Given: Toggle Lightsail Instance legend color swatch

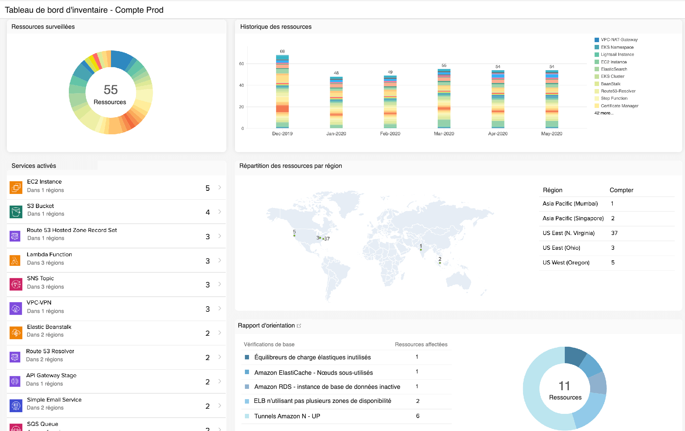Looking at the screenshot, I should coord(597,54).
